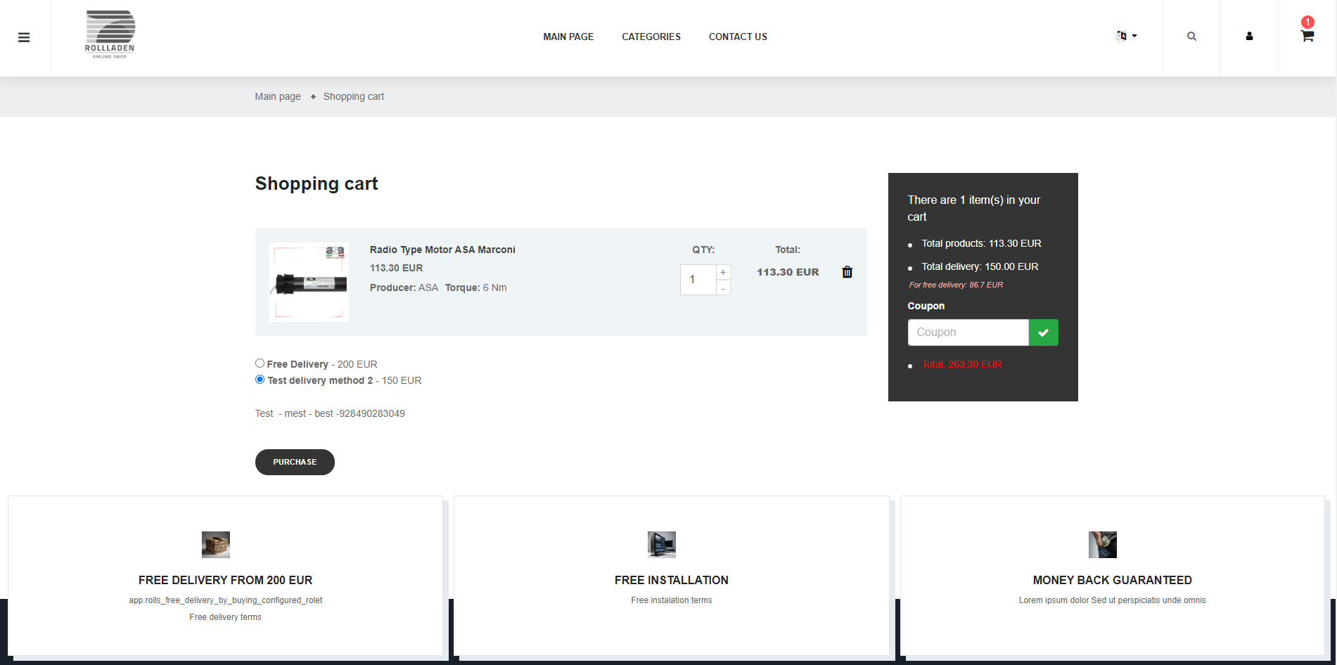1337x665 pixels.
Task: Click the Rollladen online shop logo
Action: pos(110,34)
